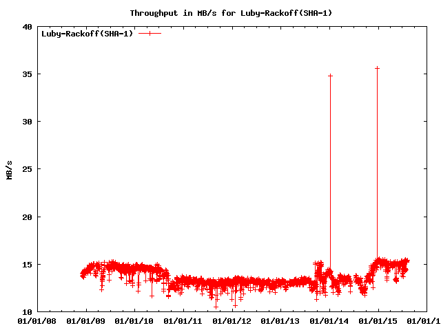Viewport: 441px width, 330px height.
Task: Click the 20 y-axis tick label
Action: pos(27,217)
